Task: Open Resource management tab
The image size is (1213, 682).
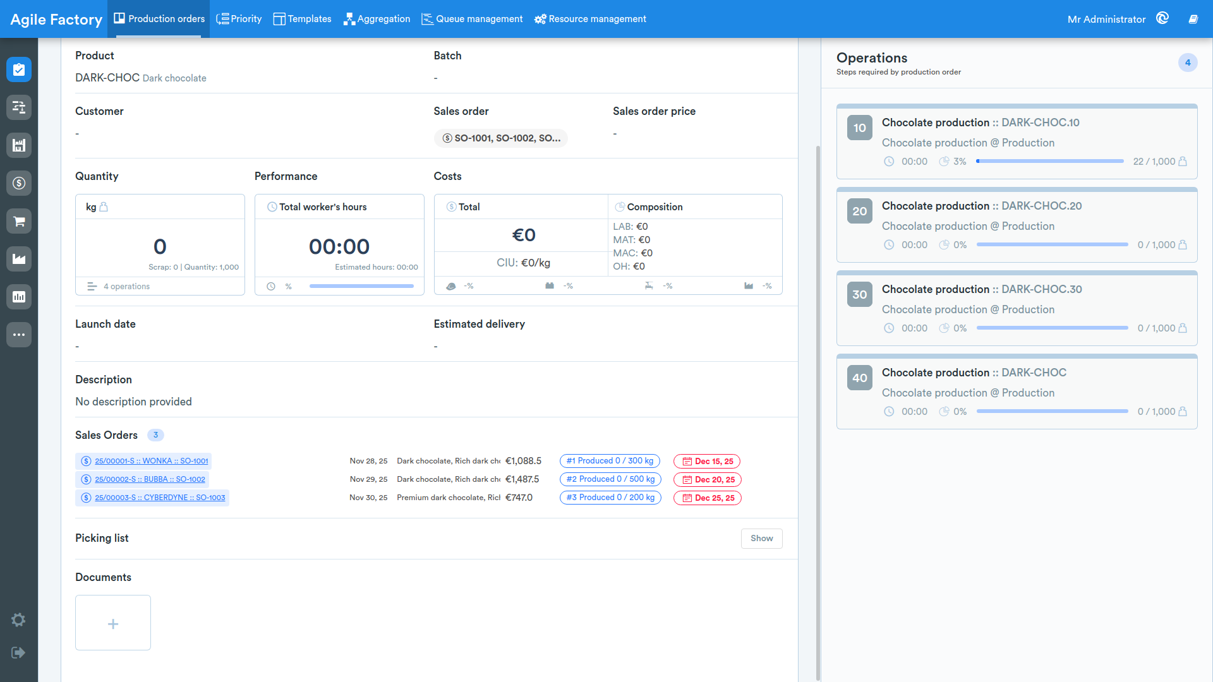Action: click(x=590, y=19)
